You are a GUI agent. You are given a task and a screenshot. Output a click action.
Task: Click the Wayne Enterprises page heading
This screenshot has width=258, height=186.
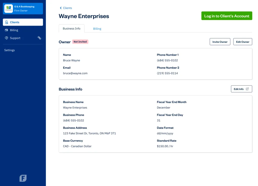point(84,16)
